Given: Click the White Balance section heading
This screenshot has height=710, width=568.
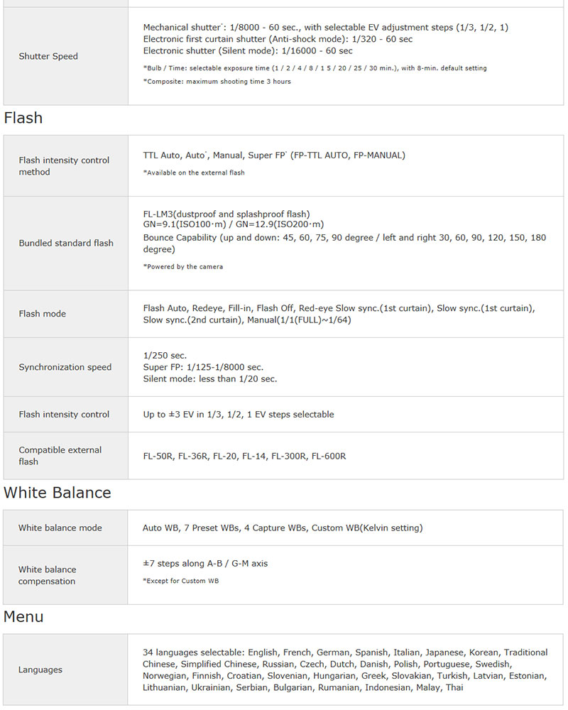Looking at the screenshot, I should (58, 493).
